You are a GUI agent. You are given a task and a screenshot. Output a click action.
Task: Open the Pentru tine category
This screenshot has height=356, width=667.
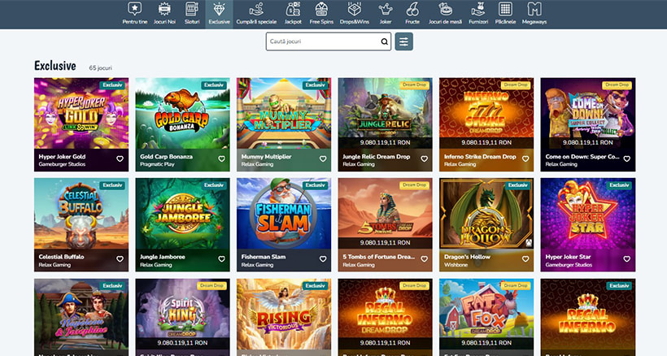[135, 14]
